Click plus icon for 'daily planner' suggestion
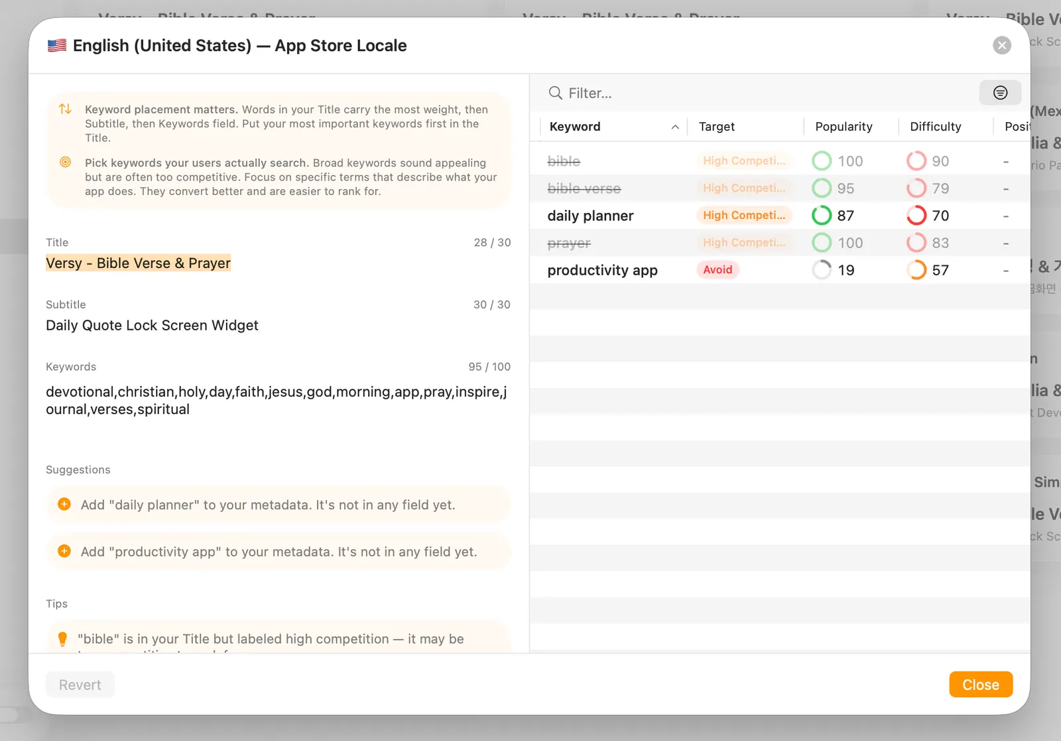The width and height of the screenshot is (1061, 741). pos(64,504)
